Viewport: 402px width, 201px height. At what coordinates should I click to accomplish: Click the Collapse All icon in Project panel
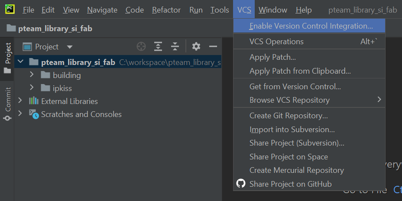click(x=175, y=46)
